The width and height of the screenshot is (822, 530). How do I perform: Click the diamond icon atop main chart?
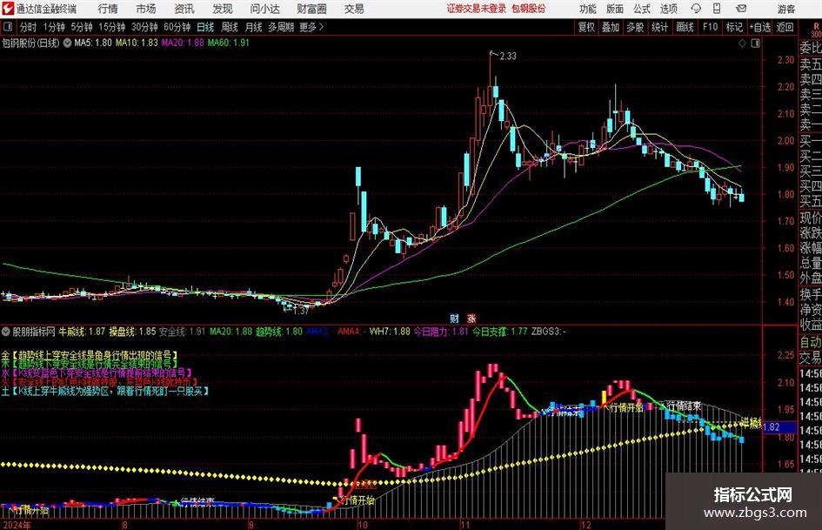742,44
